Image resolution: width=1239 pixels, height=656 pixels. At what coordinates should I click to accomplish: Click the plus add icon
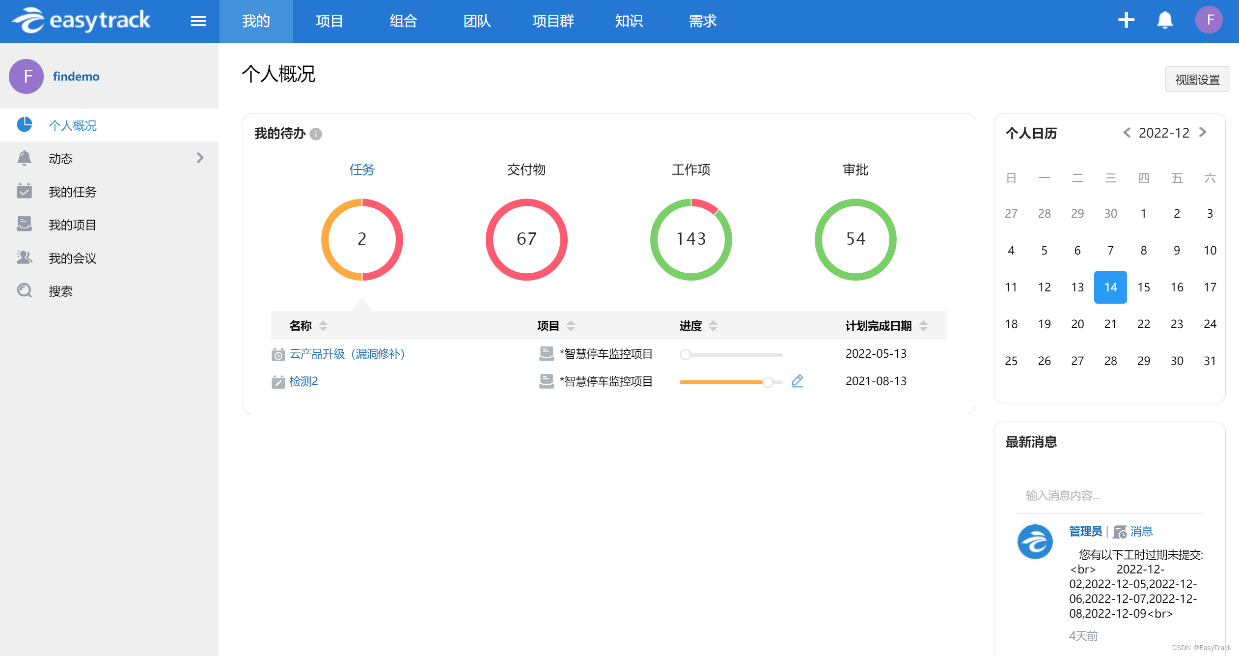(1126, 20)
